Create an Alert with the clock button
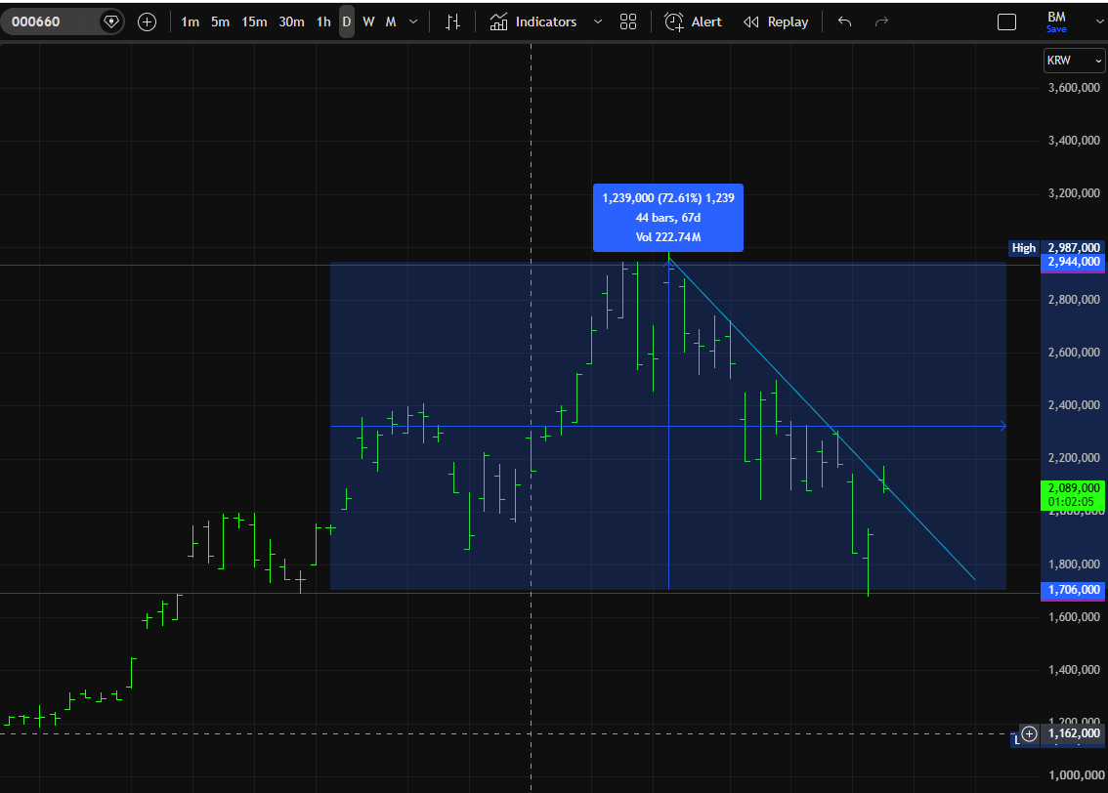 click(693, 21)
